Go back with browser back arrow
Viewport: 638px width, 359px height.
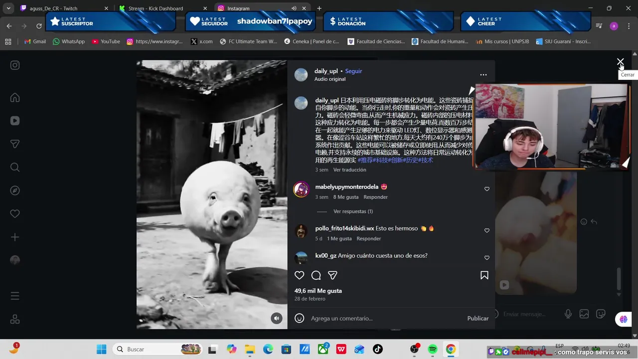[x=9, y=26]
